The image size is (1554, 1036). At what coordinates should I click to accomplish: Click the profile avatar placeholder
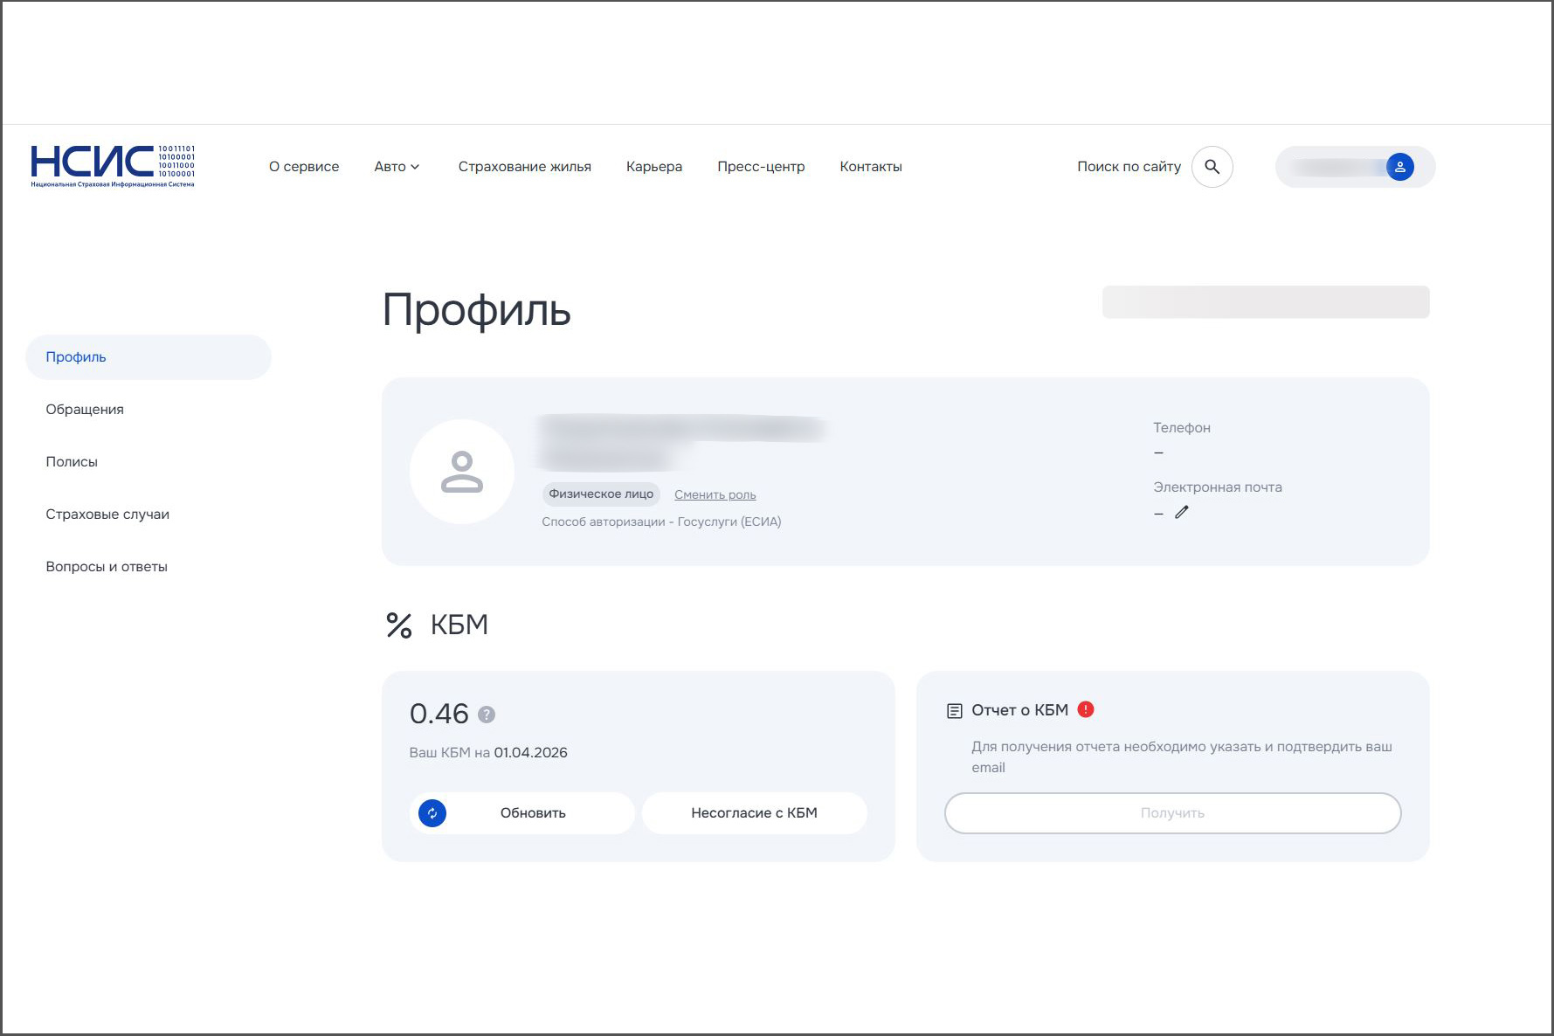click(x=462, y=472)
